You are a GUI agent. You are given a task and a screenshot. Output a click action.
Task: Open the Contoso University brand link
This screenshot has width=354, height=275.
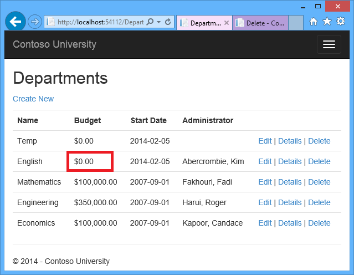(54, 44)
